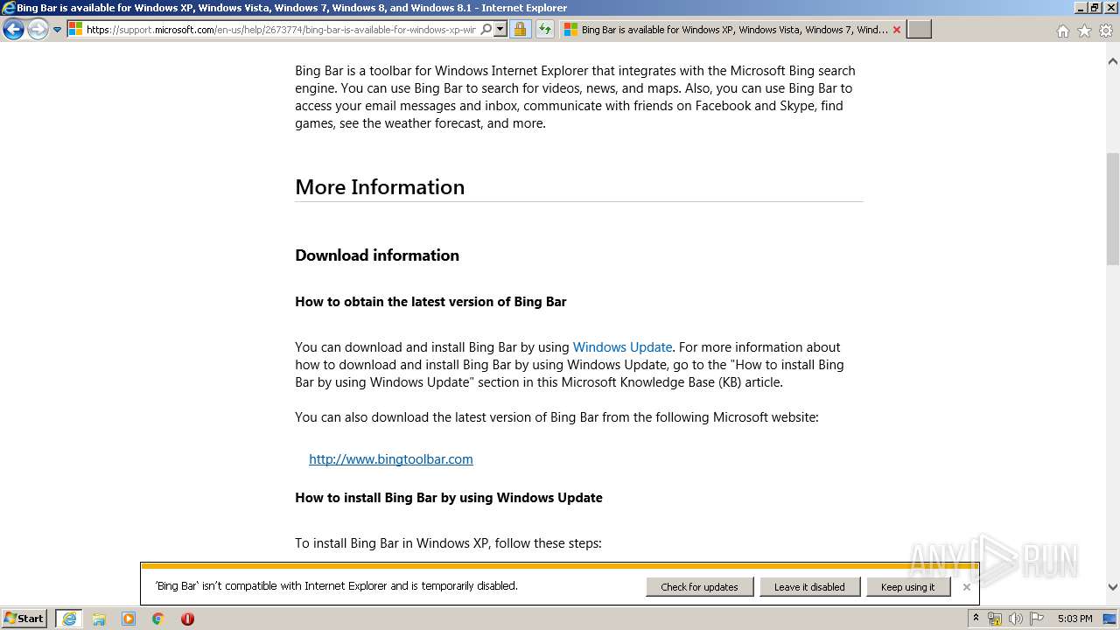The height and width of the screenshot is (630, 1120).
Task: Open Favorites star icon
Action: point(1084,31)
